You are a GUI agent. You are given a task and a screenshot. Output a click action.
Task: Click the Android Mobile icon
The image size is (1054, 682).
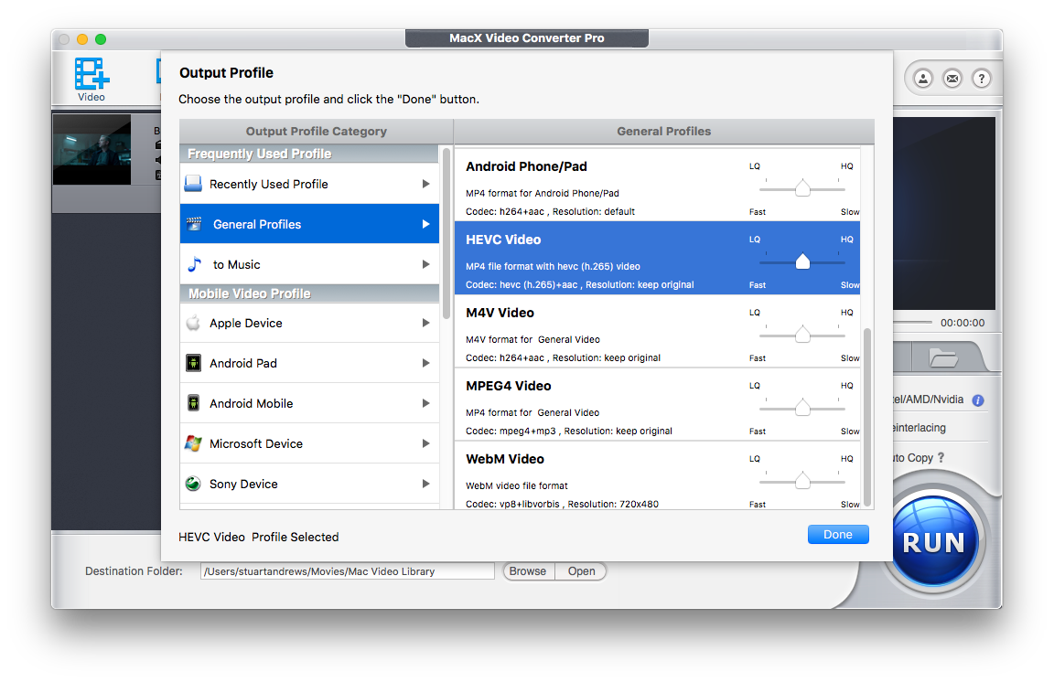point(193,403)
